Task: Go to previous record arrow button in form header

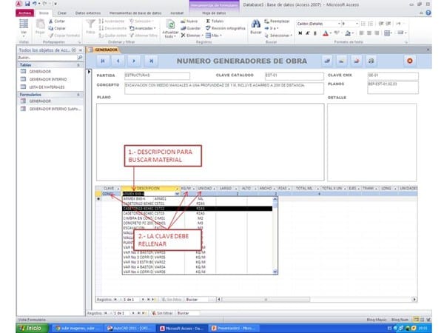Action: (x=118, y=61)
